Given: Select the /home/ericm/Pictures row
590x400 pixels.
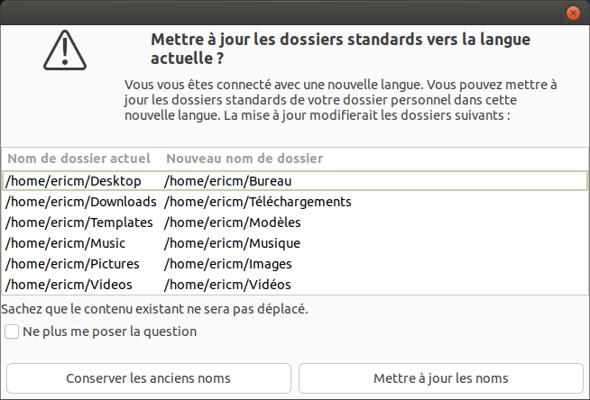Looking at the screenshot, I should pyautogui.click(x=72, y=264).
